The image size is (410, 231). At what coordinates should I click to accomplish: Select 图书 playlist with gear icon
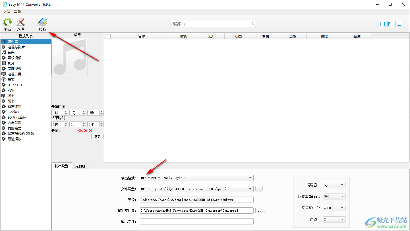[26, 101]
